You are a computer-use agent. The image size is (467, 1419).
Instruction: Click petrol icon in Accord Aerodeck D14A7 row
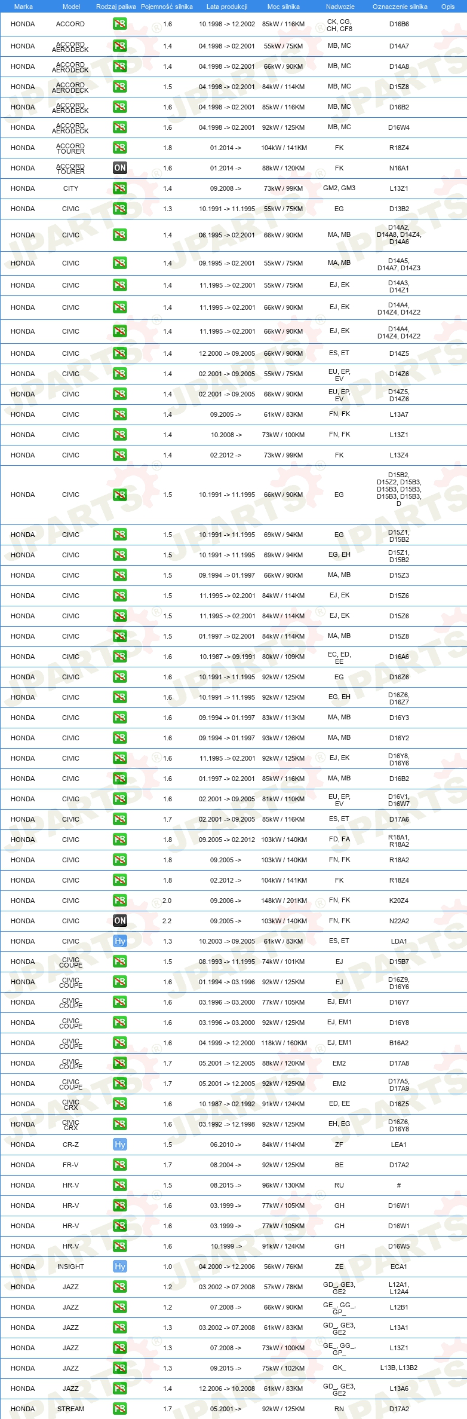[x=119, y=46]
